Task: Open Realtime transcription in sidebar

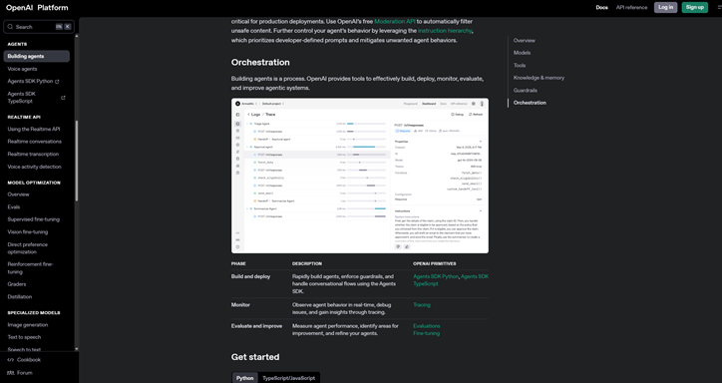Action: pos(33,155)
